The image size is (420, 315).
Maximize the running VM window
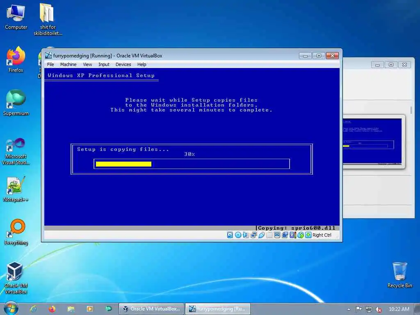pyautogui.click(x=319, y=56)
